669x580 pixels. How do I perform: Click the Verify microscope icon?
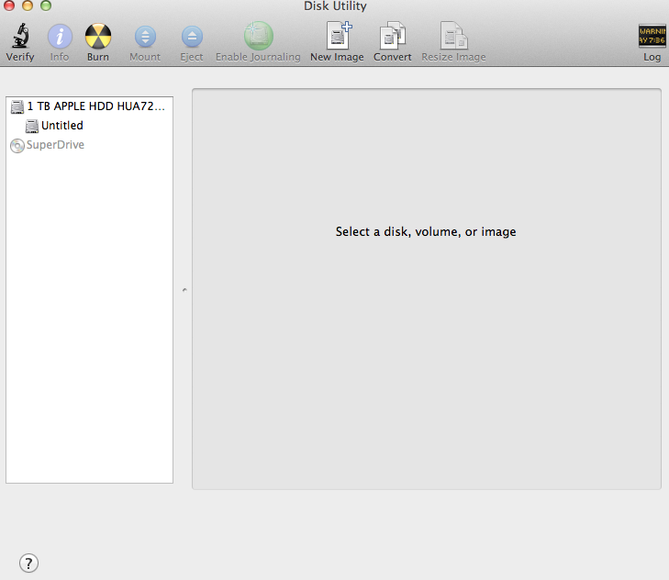(x=20, y=36)
